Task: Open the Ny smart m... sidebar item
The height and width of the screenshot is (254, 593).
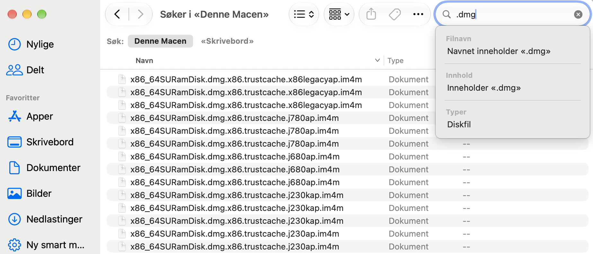Action: (x=55, y=245)
